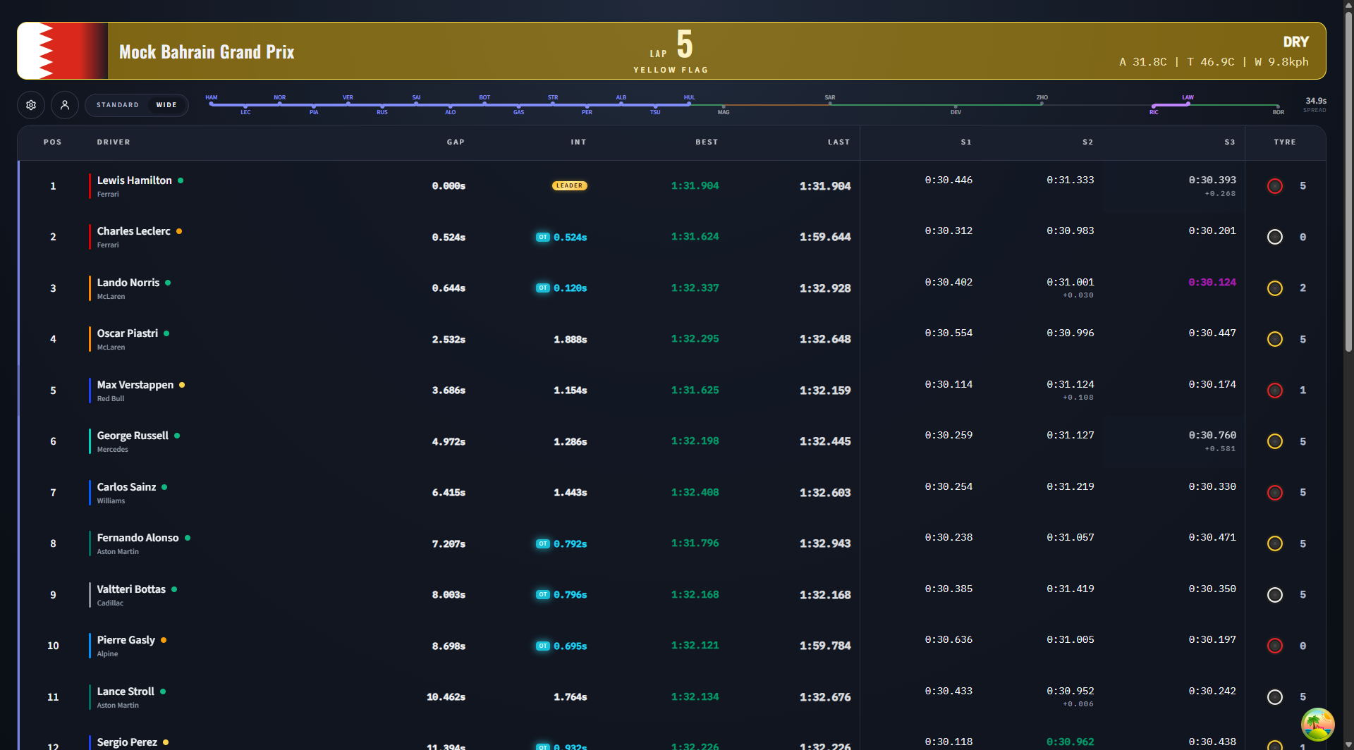
Task: Click Oscar Piastri's medium tyre icon
Action: 1275,339
